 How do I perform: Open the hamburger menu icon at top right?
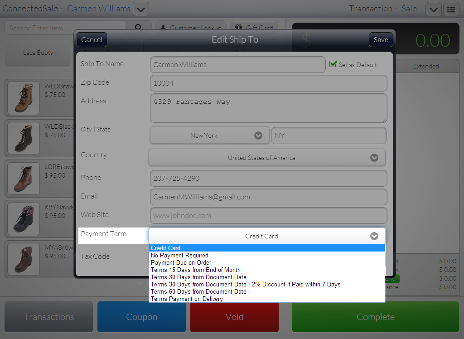coord(451,9)
